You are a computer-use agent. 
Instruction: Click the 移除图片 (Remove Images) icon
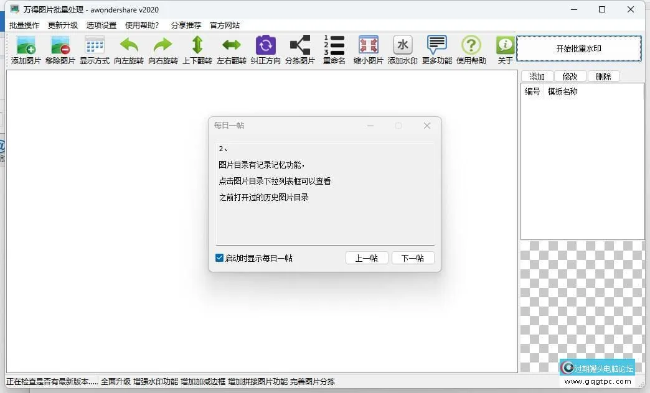60,50
